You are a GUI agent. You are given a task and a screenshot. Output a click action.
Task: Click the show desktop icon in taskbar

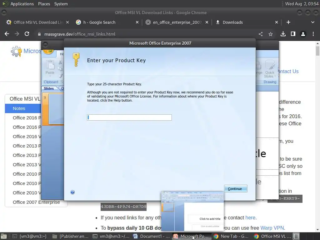click(x=4, y=236)
